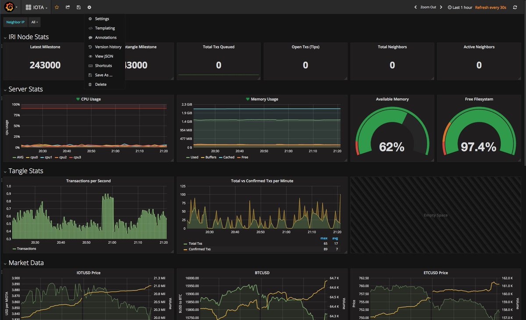526x320 pixels.
Task: Click the Empty Space panel placeholder
Action: [x=436, y=215]
